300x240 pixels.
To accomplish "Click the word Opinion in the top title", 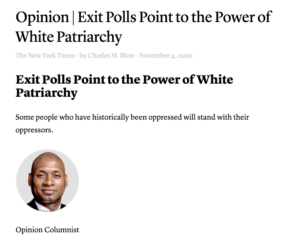I will [42, 17].
